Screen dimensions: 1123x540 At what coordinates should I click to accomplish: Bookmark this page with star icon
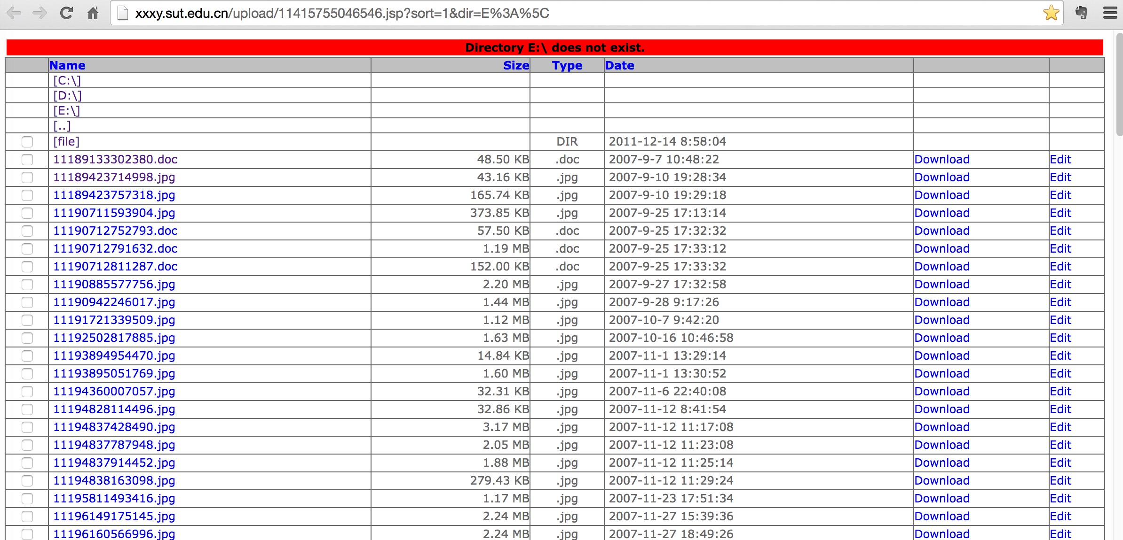1051,13
